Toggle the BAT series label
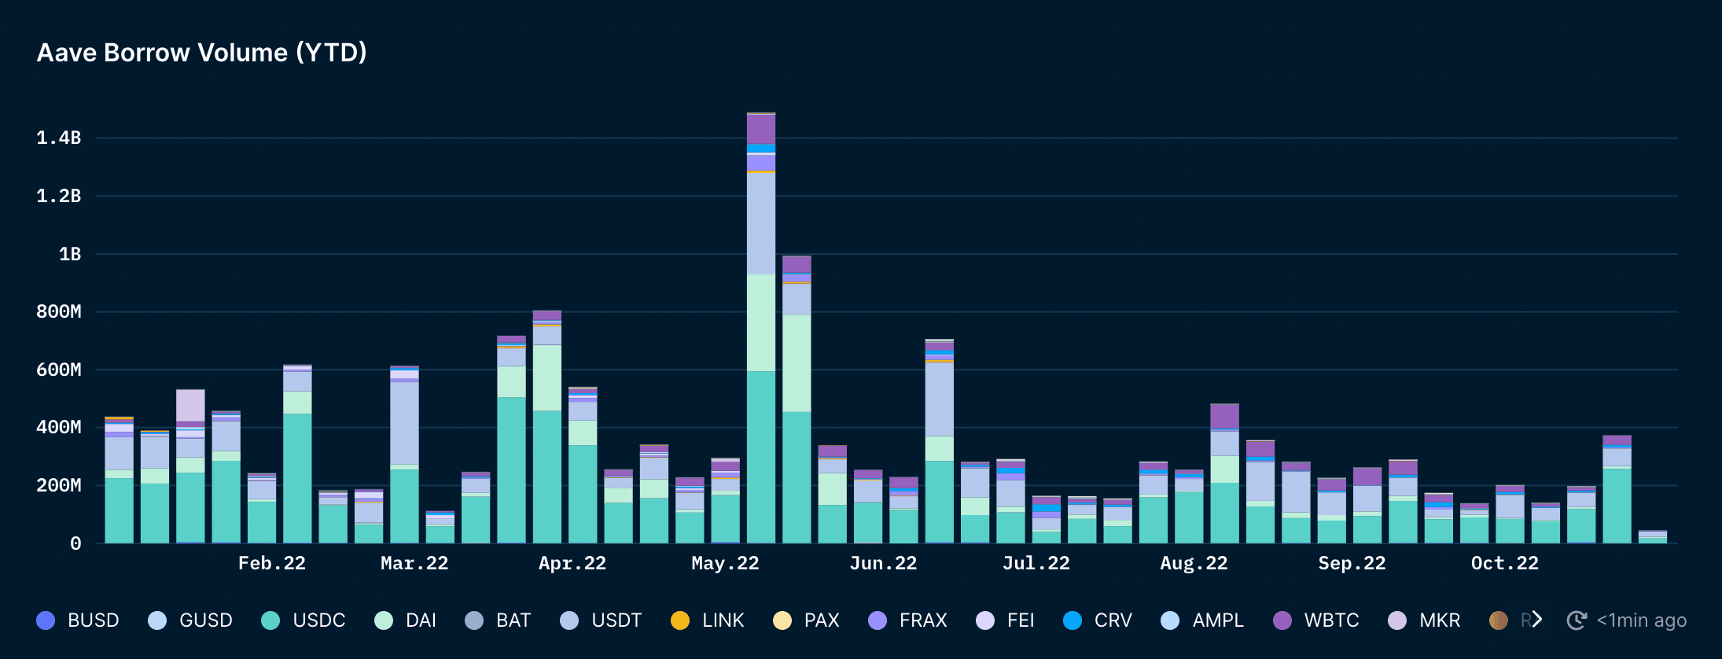Viewport: 1722px width, 659px height. coord(513,620)
